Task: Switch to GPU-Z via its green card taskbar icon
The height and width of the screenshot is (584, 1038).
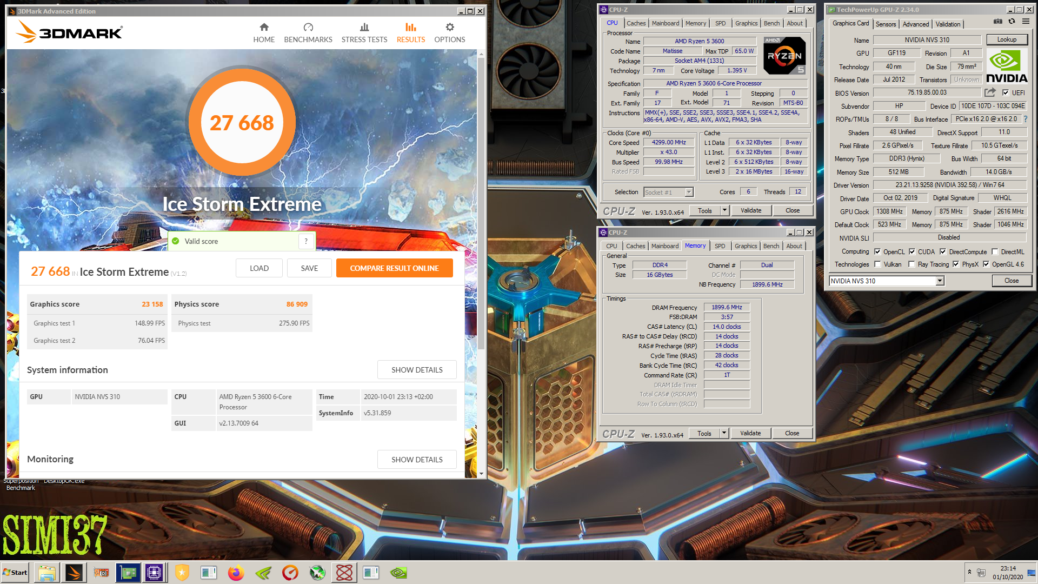Action: pyautogui.click(x=128, y=572)
